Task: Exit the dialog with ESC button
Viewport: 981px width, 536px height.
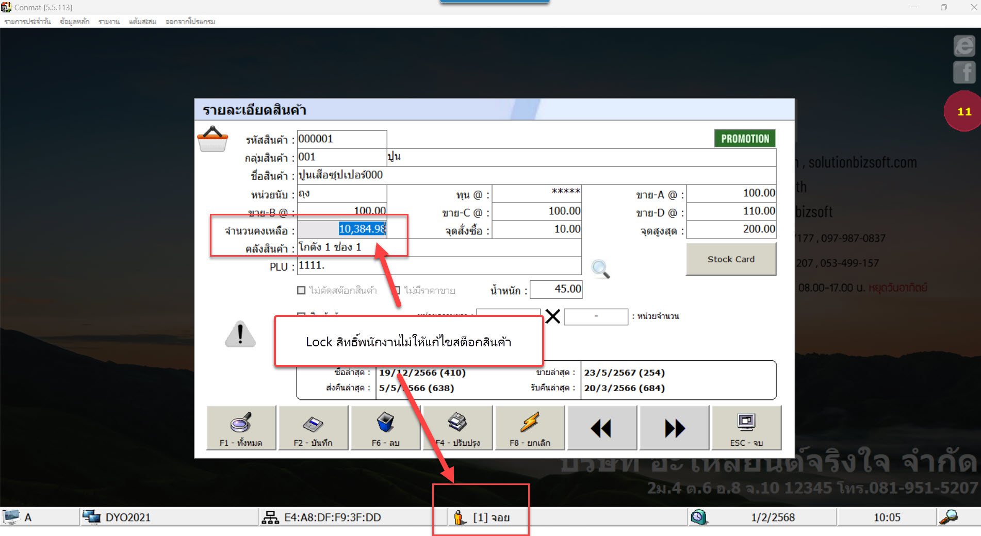Action: click(746, 428)
